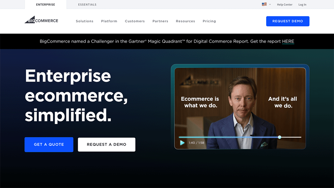
Task: Open the Partners menu
Action: click(x=160, y=21)
